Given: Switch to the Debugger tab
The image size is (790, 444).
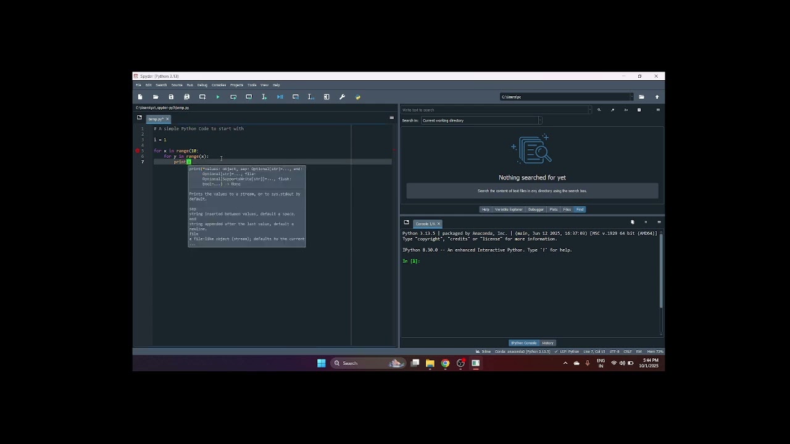Looking at the screenshot, I should pyautogui.click(x=536, y=210).
